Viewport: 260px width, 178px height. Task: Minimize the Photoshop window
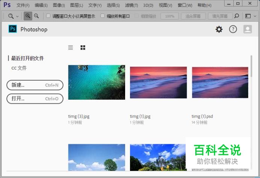pyautogui.click(x=229, y=3)
